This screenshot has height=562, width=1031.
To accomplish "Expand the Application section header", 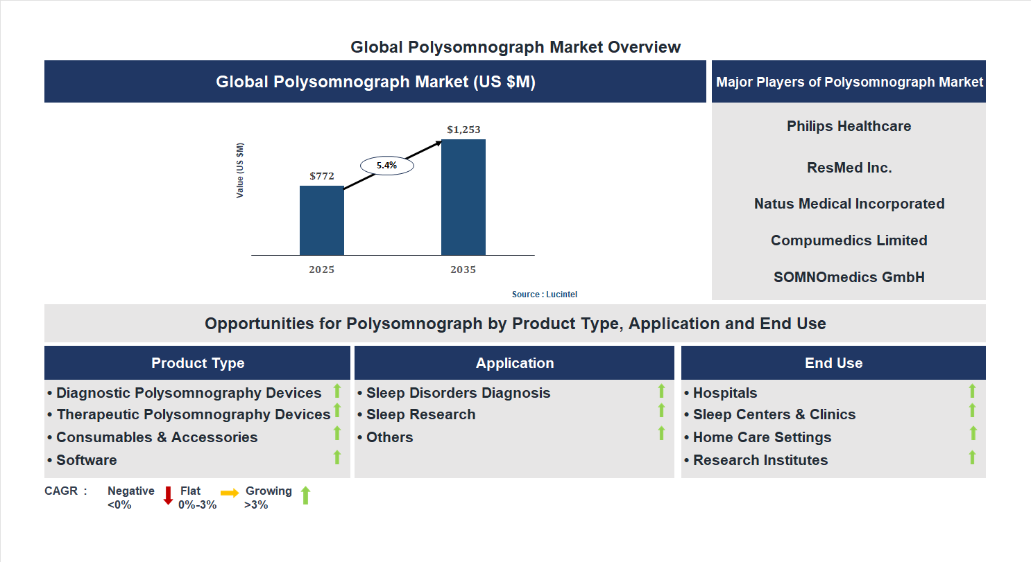I will tap(514, 362).
